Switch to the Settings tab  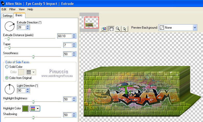click(8, 15)
